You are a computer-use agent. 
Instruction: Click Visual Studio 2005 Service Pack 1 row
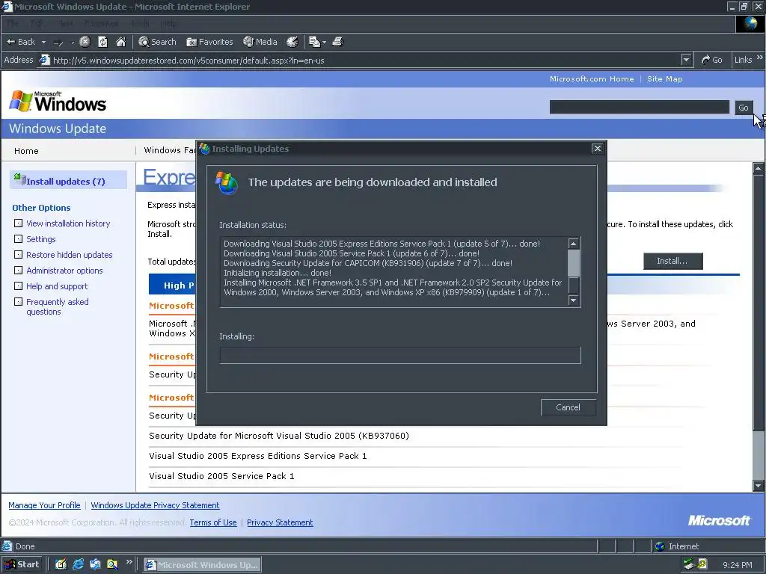pos(221,476)
